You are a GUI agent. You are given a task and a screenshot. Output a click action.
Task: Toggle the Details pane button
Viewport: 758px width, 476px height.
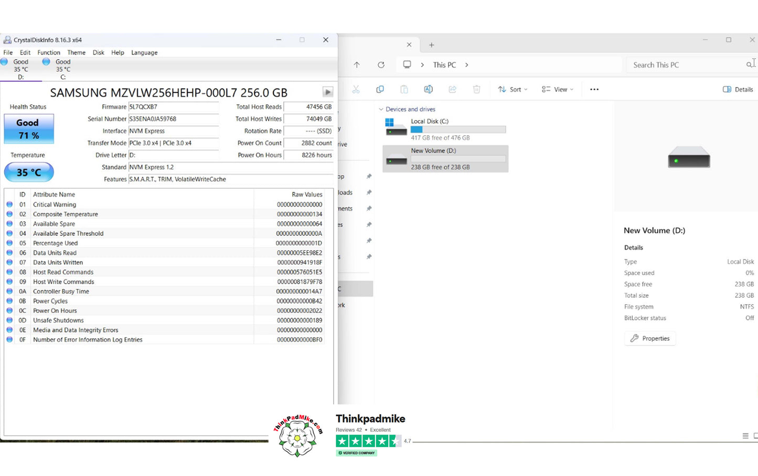(x=738, y=90)
